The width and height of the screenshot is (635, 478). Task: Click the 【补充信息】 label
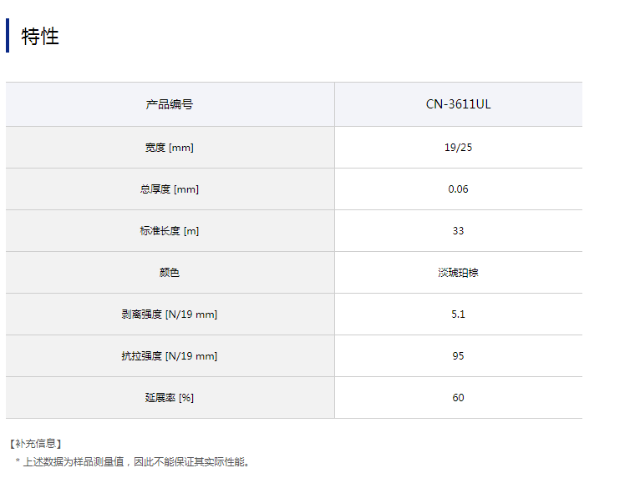tap(35, 444)
